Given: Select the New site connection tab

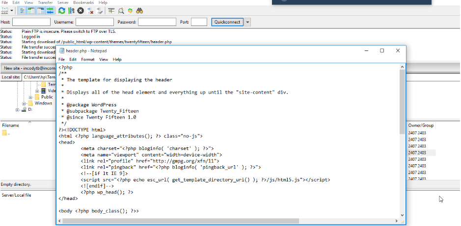Looking at the screenshot, I should tap(28, 68).
